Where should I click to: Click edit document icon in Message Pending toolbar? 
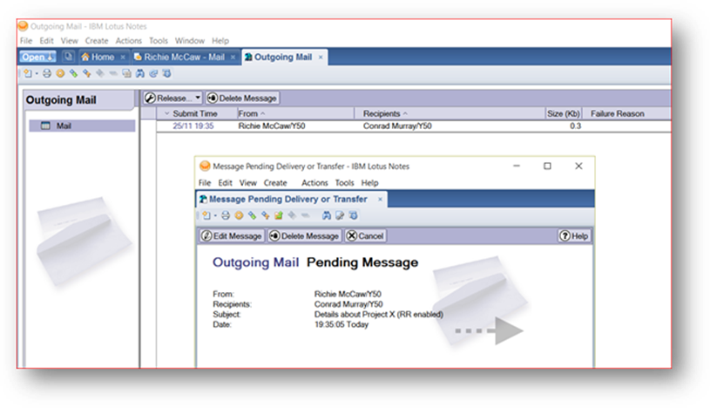[340, 216]
